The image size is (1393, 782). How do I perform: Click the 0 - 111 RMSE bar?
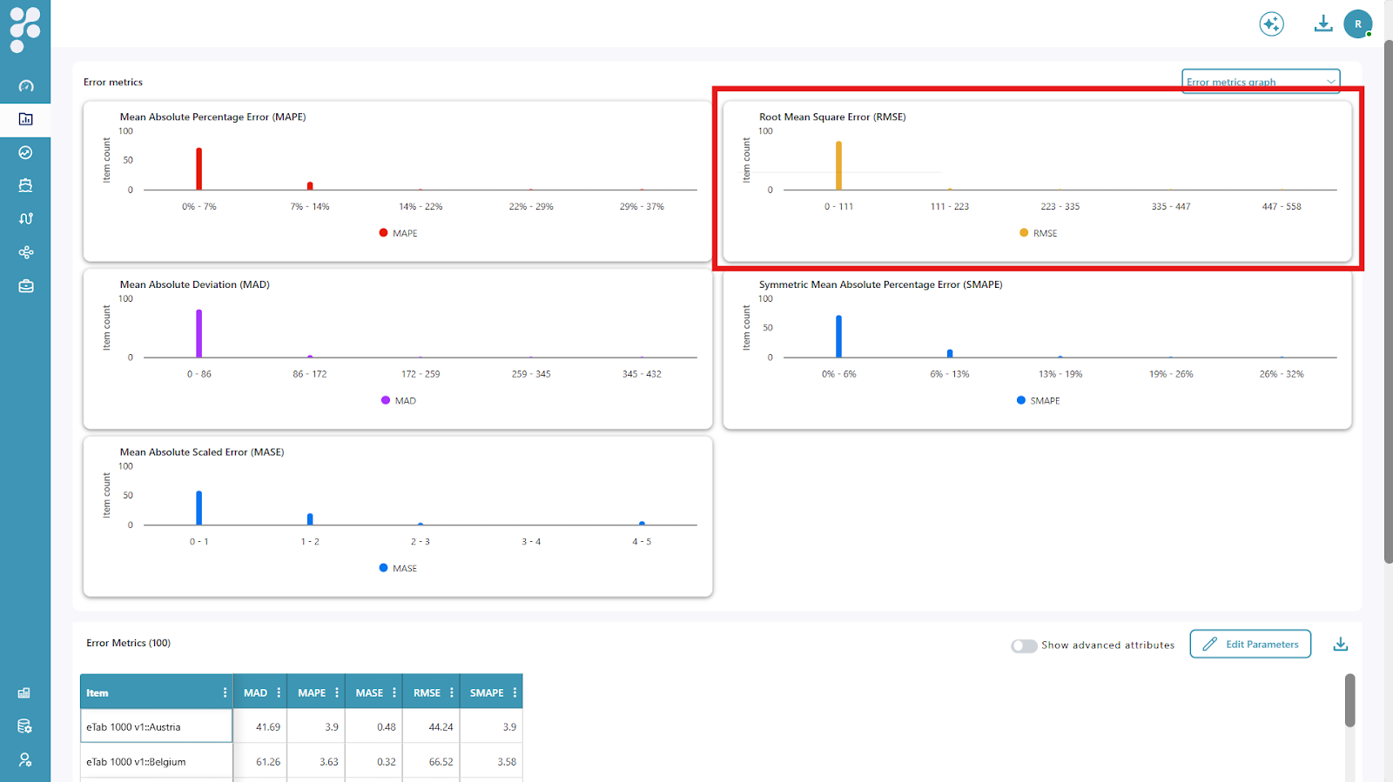click(838, 165)
